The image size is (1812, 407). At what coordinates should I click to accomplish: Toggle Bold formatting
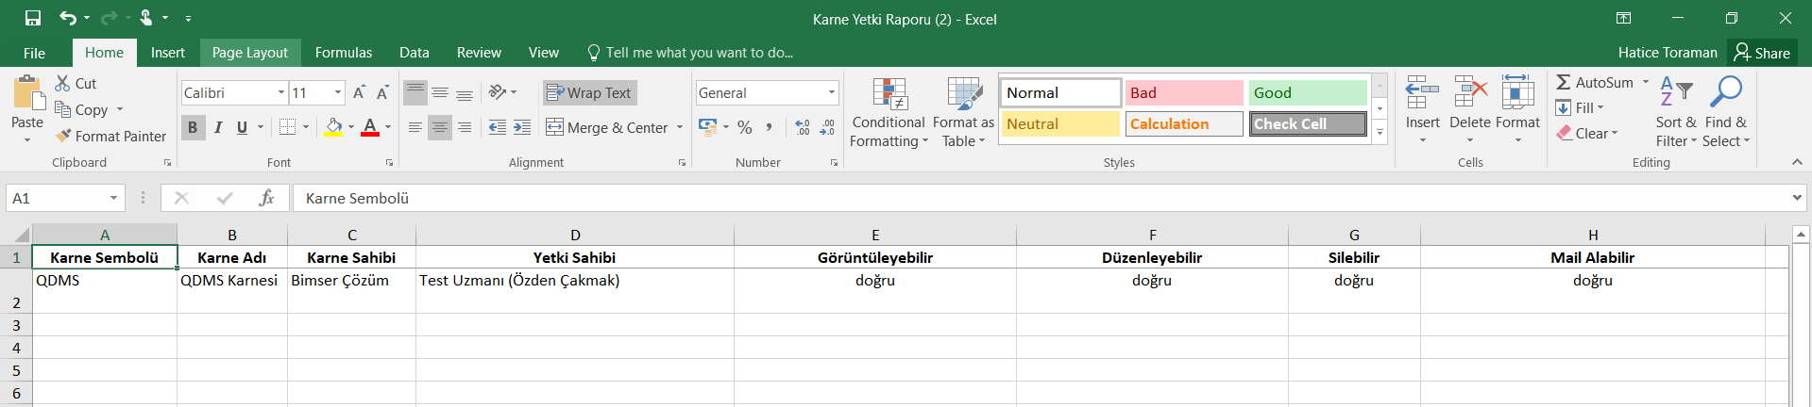(x=193, y=127)
